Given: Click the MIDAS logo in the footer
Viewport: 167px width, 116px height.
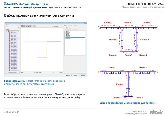Looking at the screenshot, I should [156, 112].
